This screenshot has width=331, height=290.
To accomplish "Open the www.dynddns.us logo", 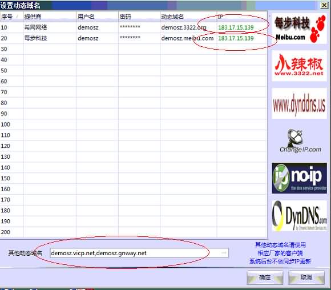I will 300,103.
